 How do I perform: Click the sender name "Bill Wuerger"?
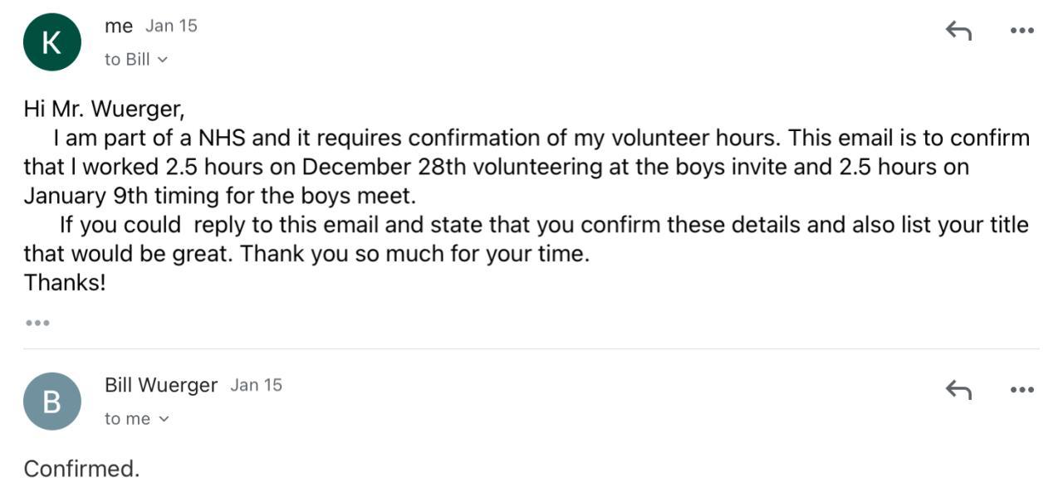click(x=161, y=385)
